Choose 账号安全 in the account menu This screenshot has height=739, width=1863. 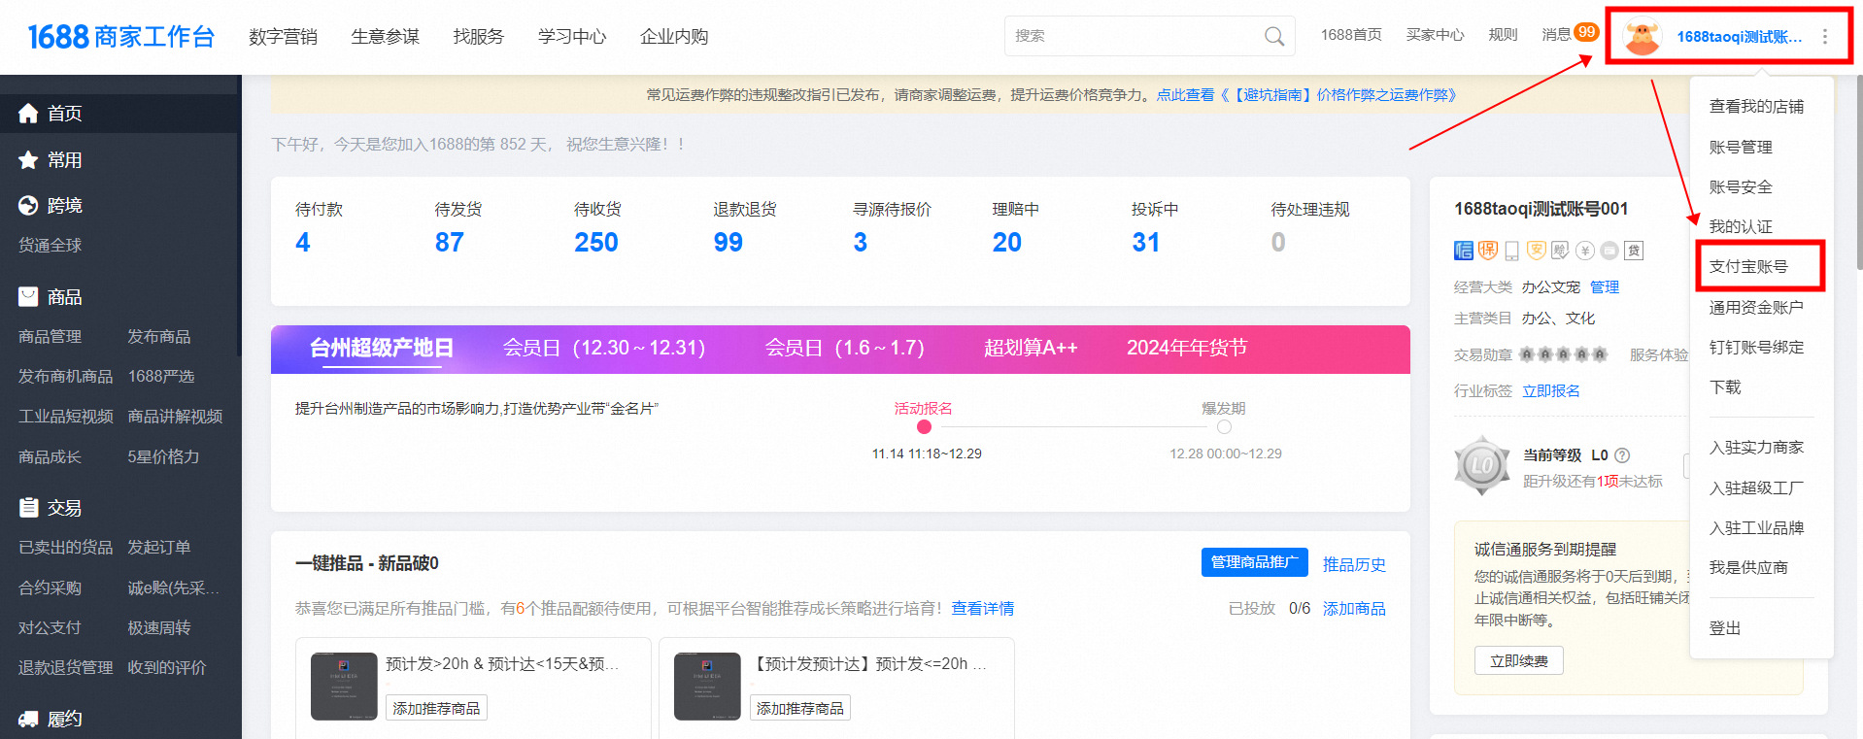click(x=1741, y=187)
